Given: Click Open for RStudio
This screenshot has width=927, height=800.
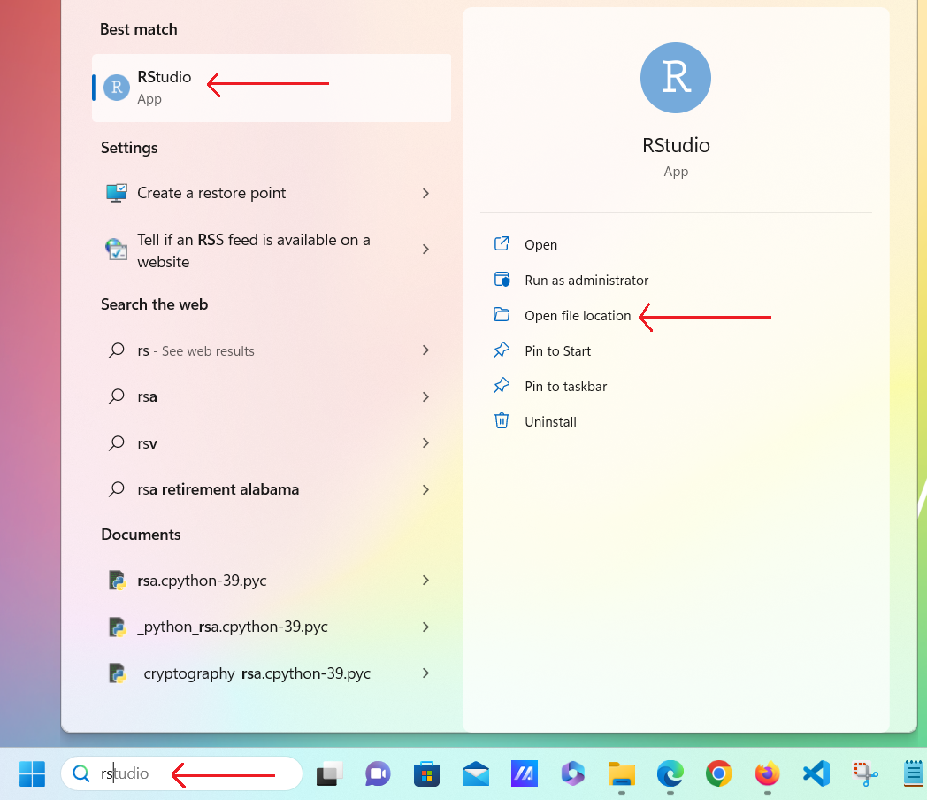Looking at the screenshot, I should pos(540,245).
